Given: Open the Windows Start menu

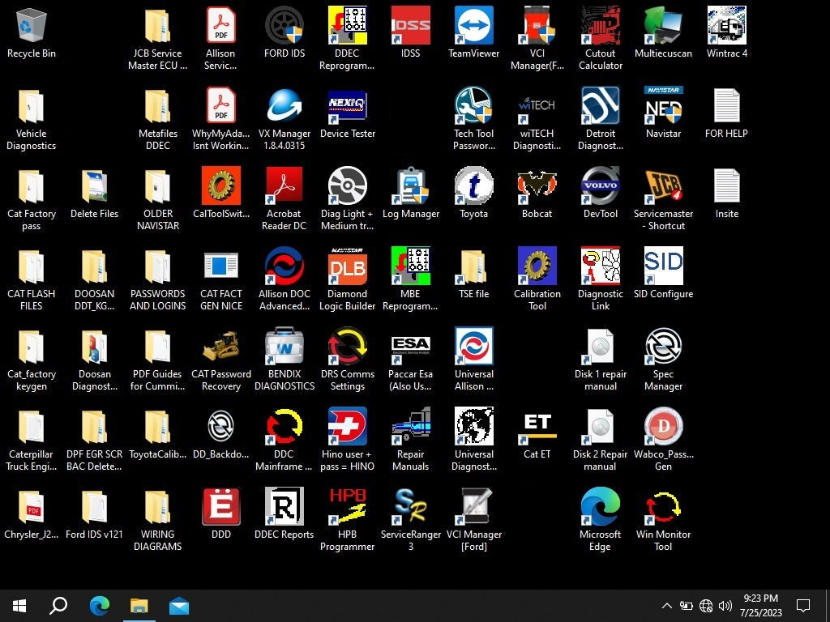Looking at the screenshot, I should (x=19, y=606).
